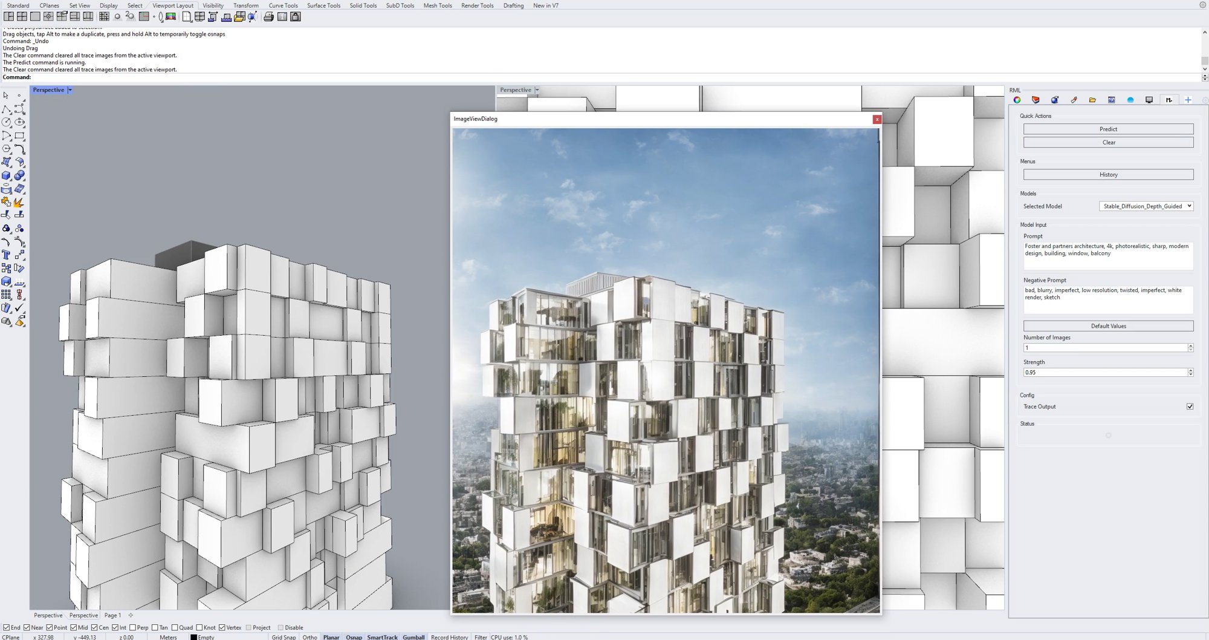Open the Selected Model dropdown
This screenshot has width=1209, height=640.
coord(1146,206)
